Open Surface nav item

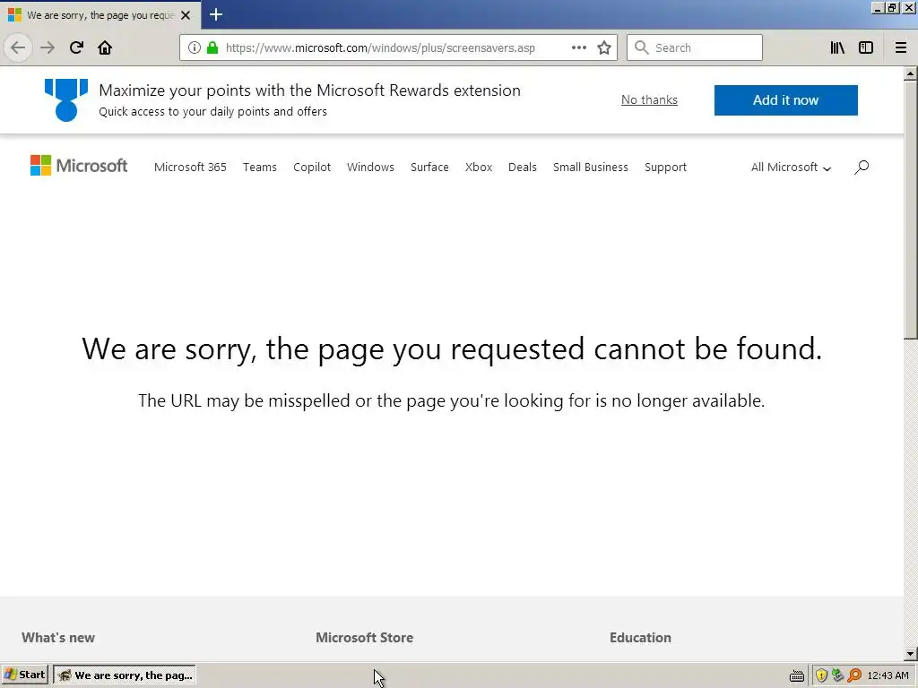[x=429, y=168]
